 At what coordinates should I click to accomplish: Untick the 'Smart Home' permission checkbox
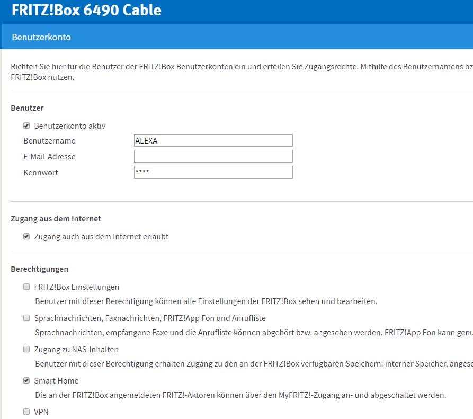pyautogui.click(x=26, y=381)
